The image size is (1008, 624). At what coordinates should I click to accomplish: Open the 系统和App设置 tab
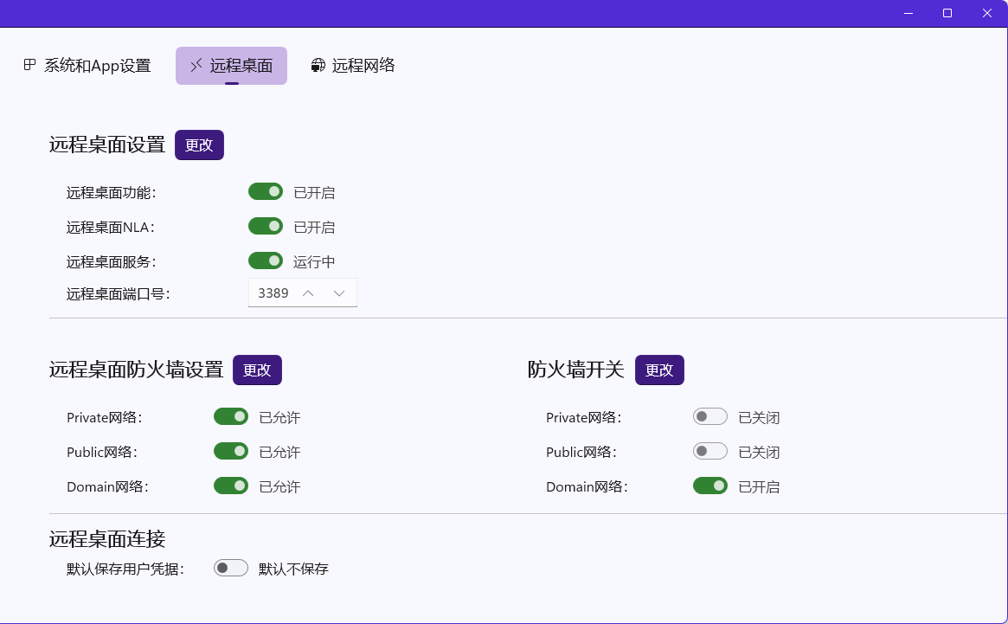click(x=87, y=66)
